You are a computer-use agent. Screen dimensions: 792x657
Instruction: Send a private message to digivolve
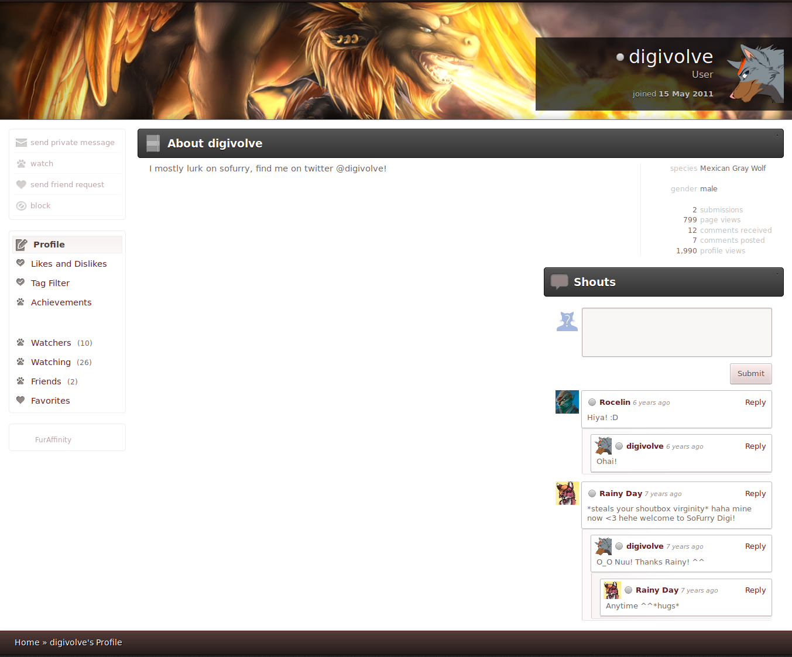pyautogui.click(x=73, y=143)
